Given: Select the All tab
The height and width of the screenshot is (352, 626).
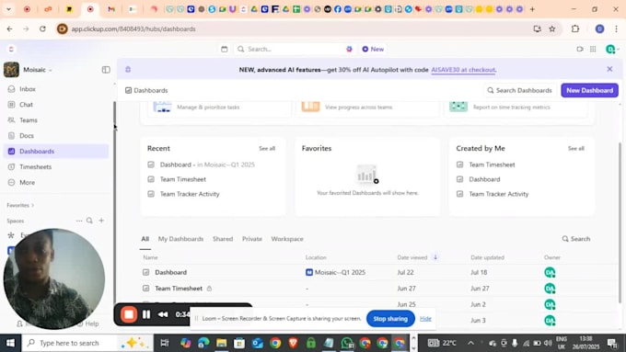Looking at the screenshot, I should (x=145, y=239).
